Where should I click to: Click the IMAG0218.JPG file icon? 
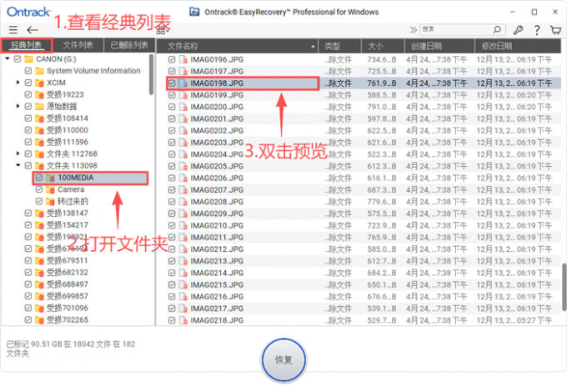point(183,320)
